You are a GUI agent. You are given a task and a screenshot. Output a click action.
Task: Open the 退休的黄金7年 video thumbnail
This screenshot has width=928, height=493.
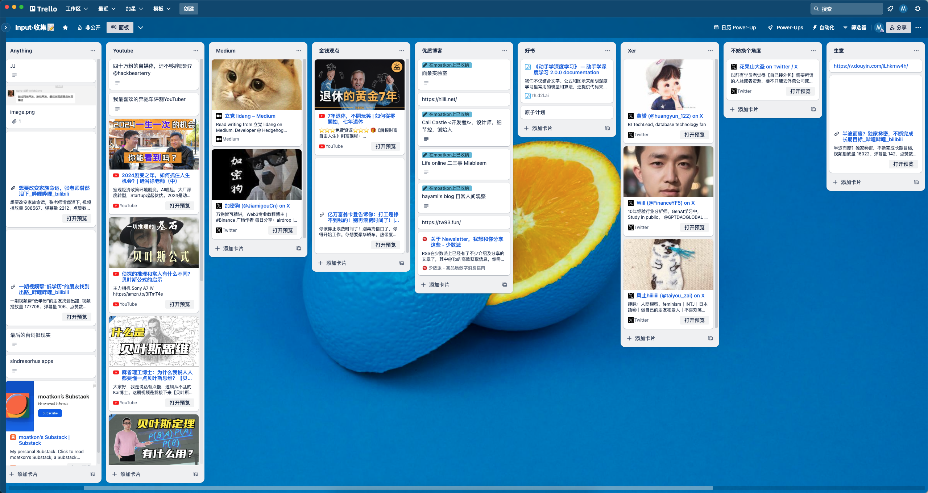[x=359, y=85]
